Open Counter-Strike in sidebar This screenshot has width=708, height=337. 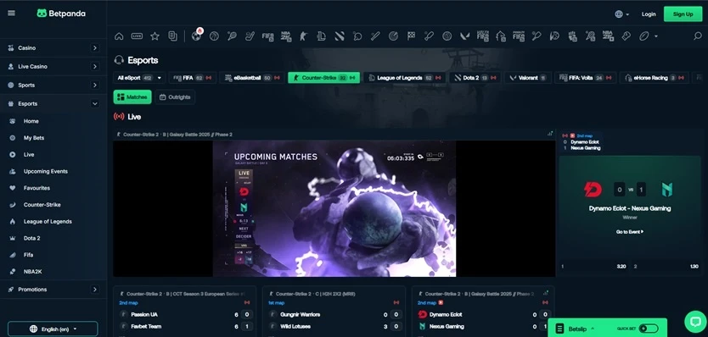pos(42,205)
